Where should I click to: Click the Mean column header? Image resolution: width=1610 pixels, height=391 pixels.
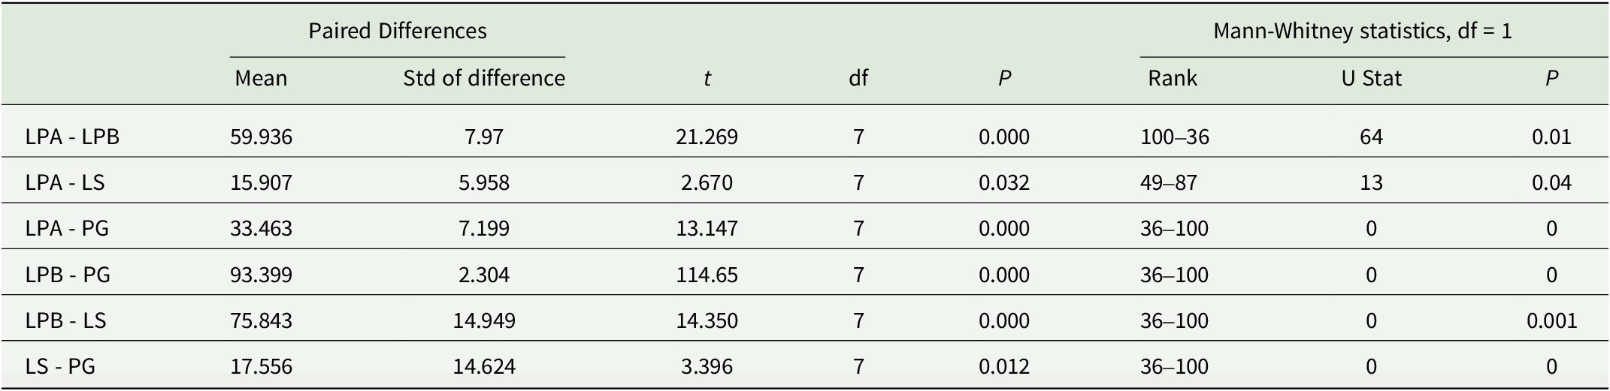pyautogui.click(x=261, y=78)
